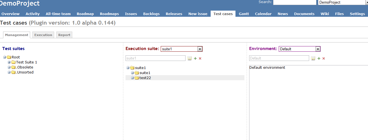Collapse the top suite1 tree node
Screen dimensions: 368x140
tap(128, 68)
